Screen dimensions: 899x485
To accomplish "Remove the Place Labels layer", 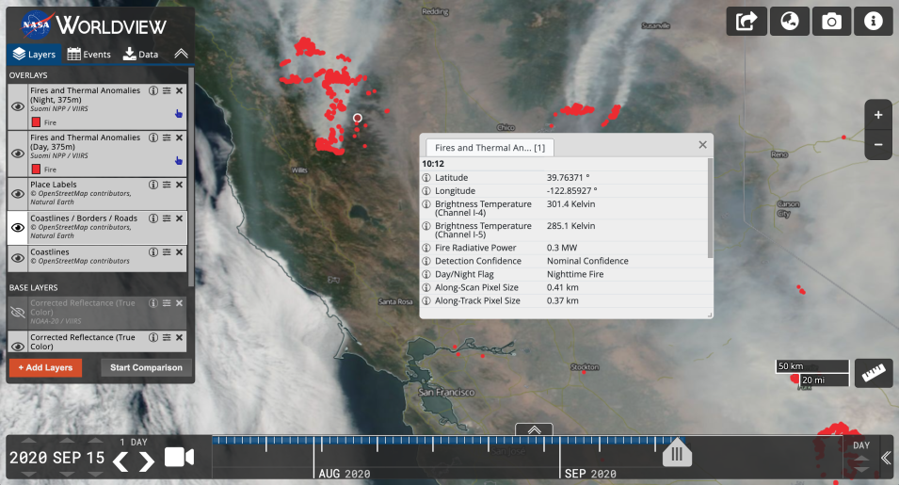I will click(x=180, y=185).
